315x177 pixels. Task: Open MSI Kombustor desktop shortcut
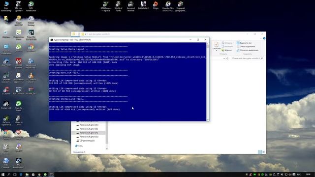(19, 163)
